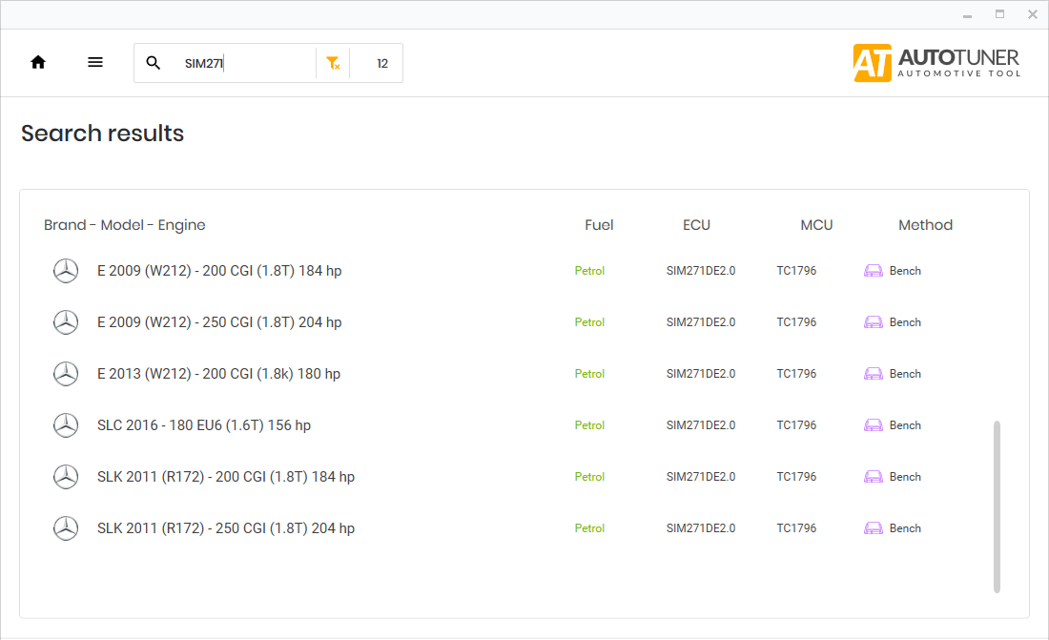
Task: Click the AutoTuner logo
Action: [x=936, y=63]
